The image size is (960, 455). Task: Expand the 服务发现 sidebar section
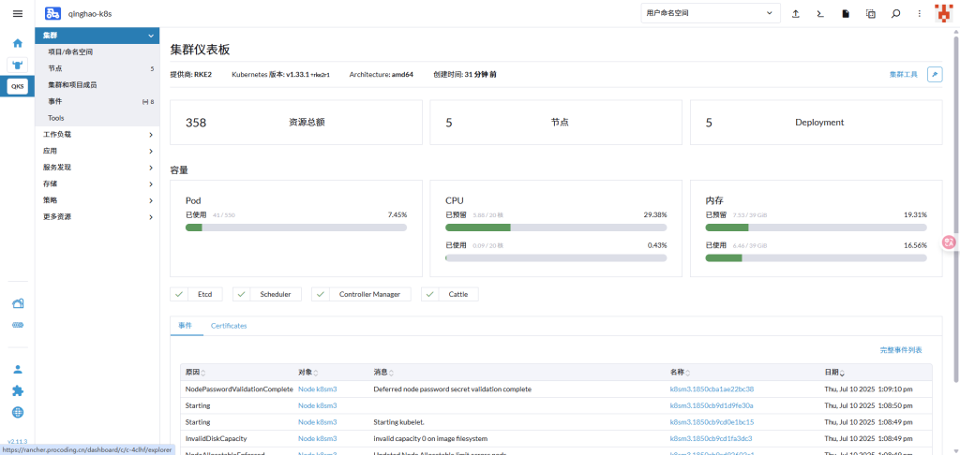(x=98, y=167)
